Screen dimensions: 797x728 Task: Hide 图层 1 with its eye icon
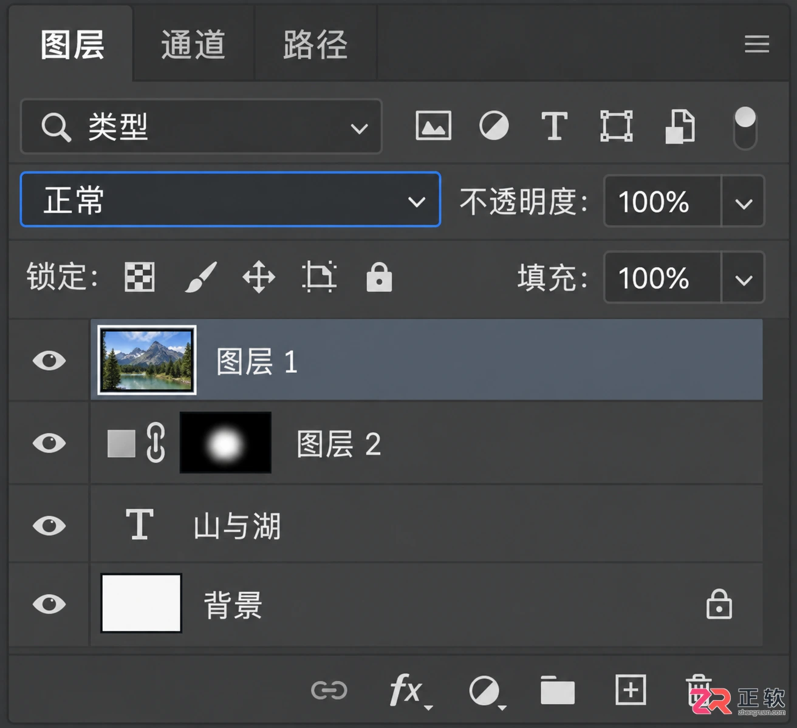(49, 360)
